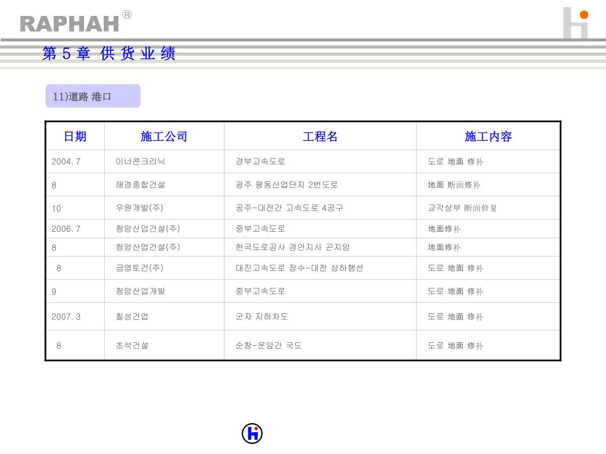The image size is (606, 454).
Task: Select the project cell 경부고속도로
Action: coord(260,161)
